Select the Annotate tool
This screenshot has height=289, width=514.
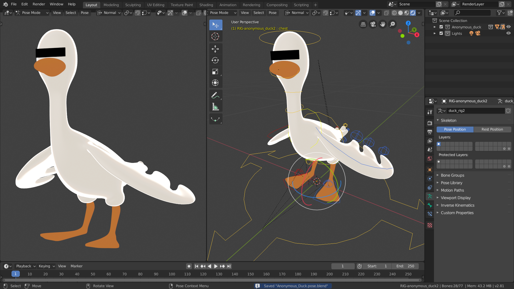pos(216,95)
